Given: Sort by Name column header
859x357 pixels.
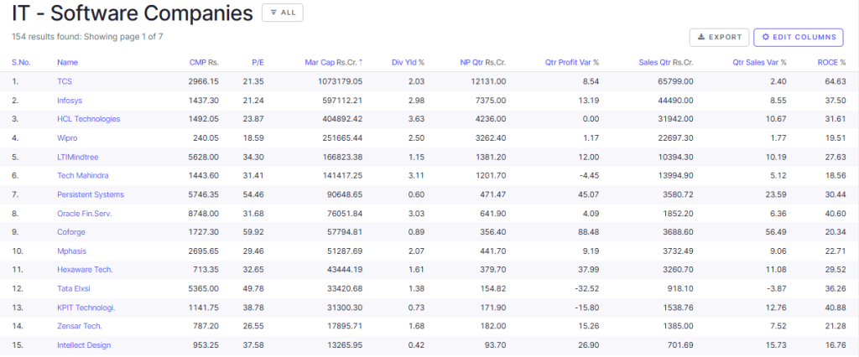Looking at the screenshot, I should (x=67, y=62).
